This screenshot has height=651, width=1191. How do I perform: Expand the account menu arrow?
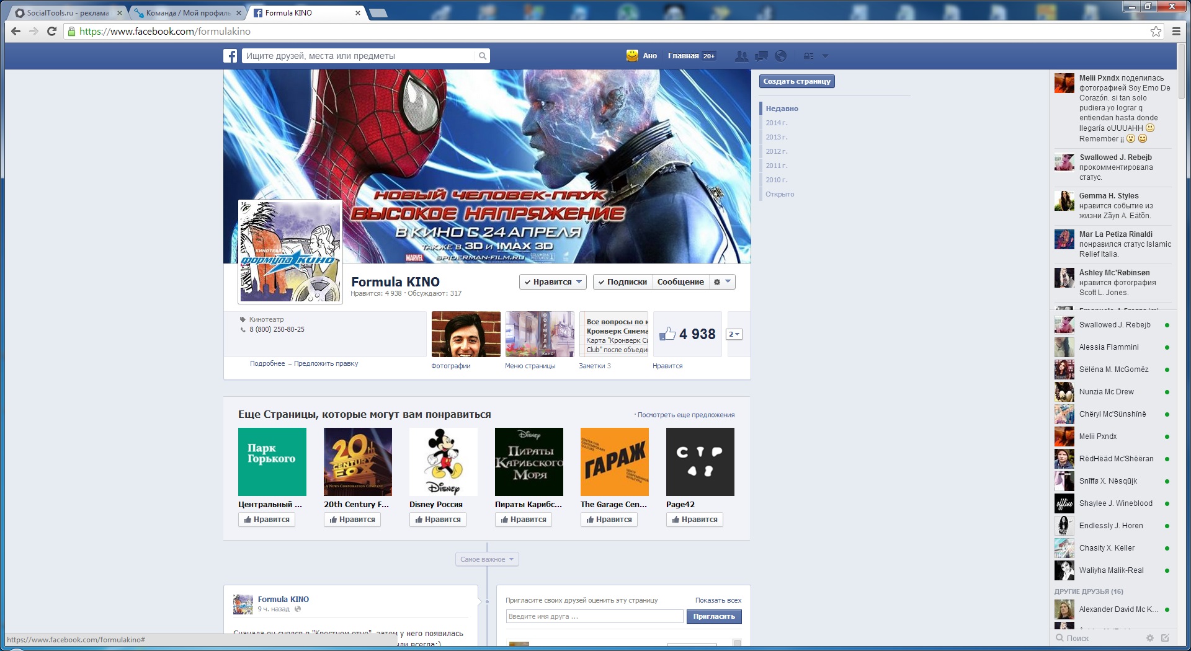click(x=825, y=56)
